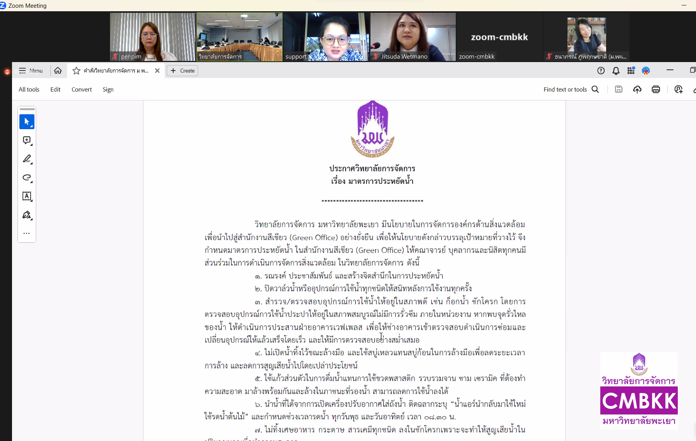
Task: Click the Create button
Action: pyautogui.click(x=183, y=71)
